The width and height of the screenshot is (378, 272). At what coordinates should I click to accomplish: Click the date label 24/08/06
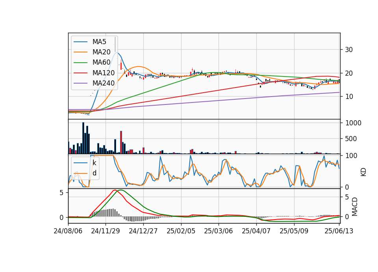point(68,231)
